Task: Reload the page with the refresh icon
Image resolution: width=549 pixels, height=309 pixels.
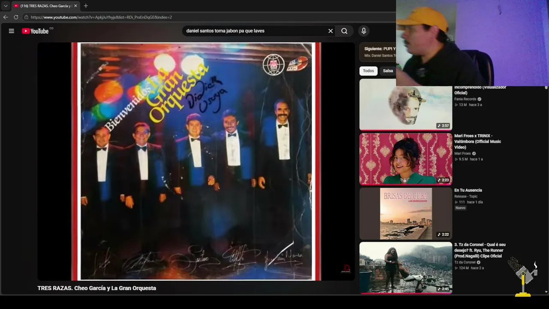Action: [16, 17]
